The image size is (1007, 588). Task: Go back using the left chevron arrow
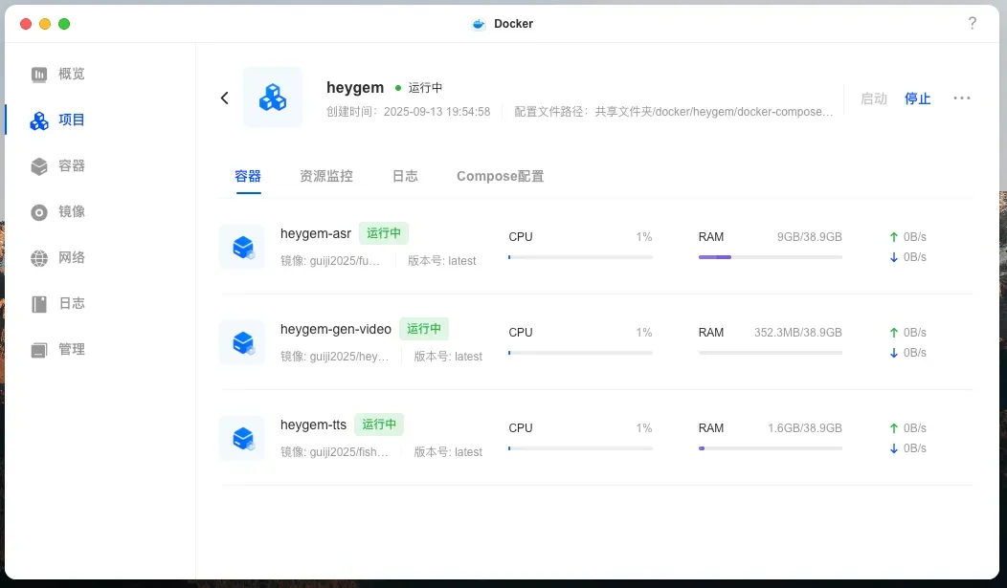click(x=225, y=98)
